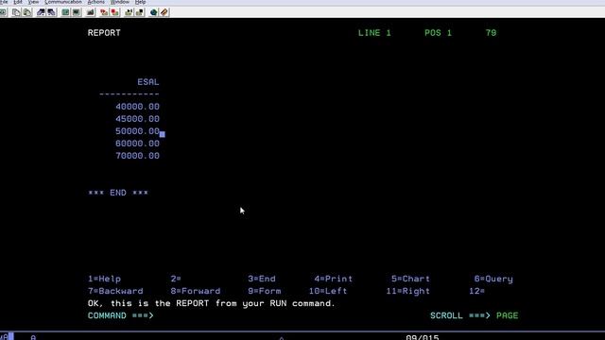
Task: Click the Quit macro toolbar icon
Action: pos(139,12)
